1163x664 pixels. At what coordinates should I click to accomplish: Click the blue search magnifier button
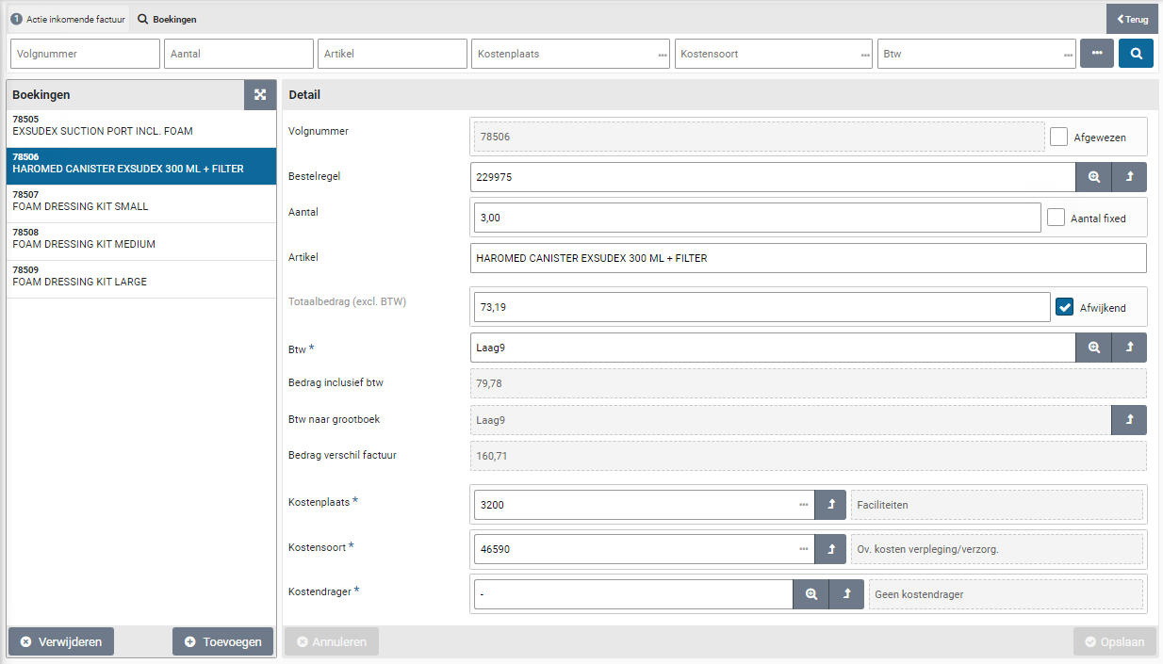coord(1136,54)
